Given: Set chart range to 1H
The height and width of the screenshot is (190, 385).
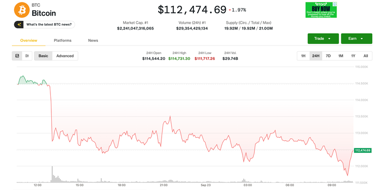Looking at the screenshot, I should pos(303,56).
